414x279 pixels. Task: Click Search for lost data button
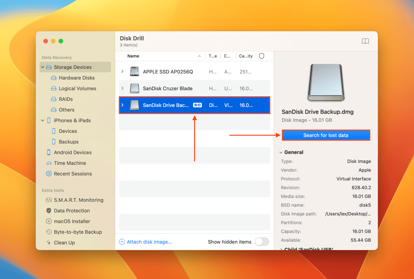coord(326,135)
